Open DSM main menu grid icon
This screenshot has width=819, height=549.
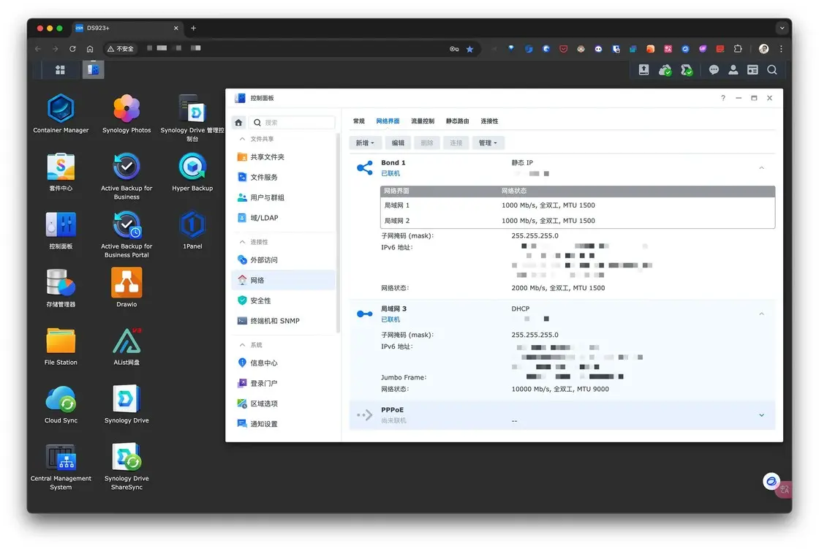pos(60,69)
